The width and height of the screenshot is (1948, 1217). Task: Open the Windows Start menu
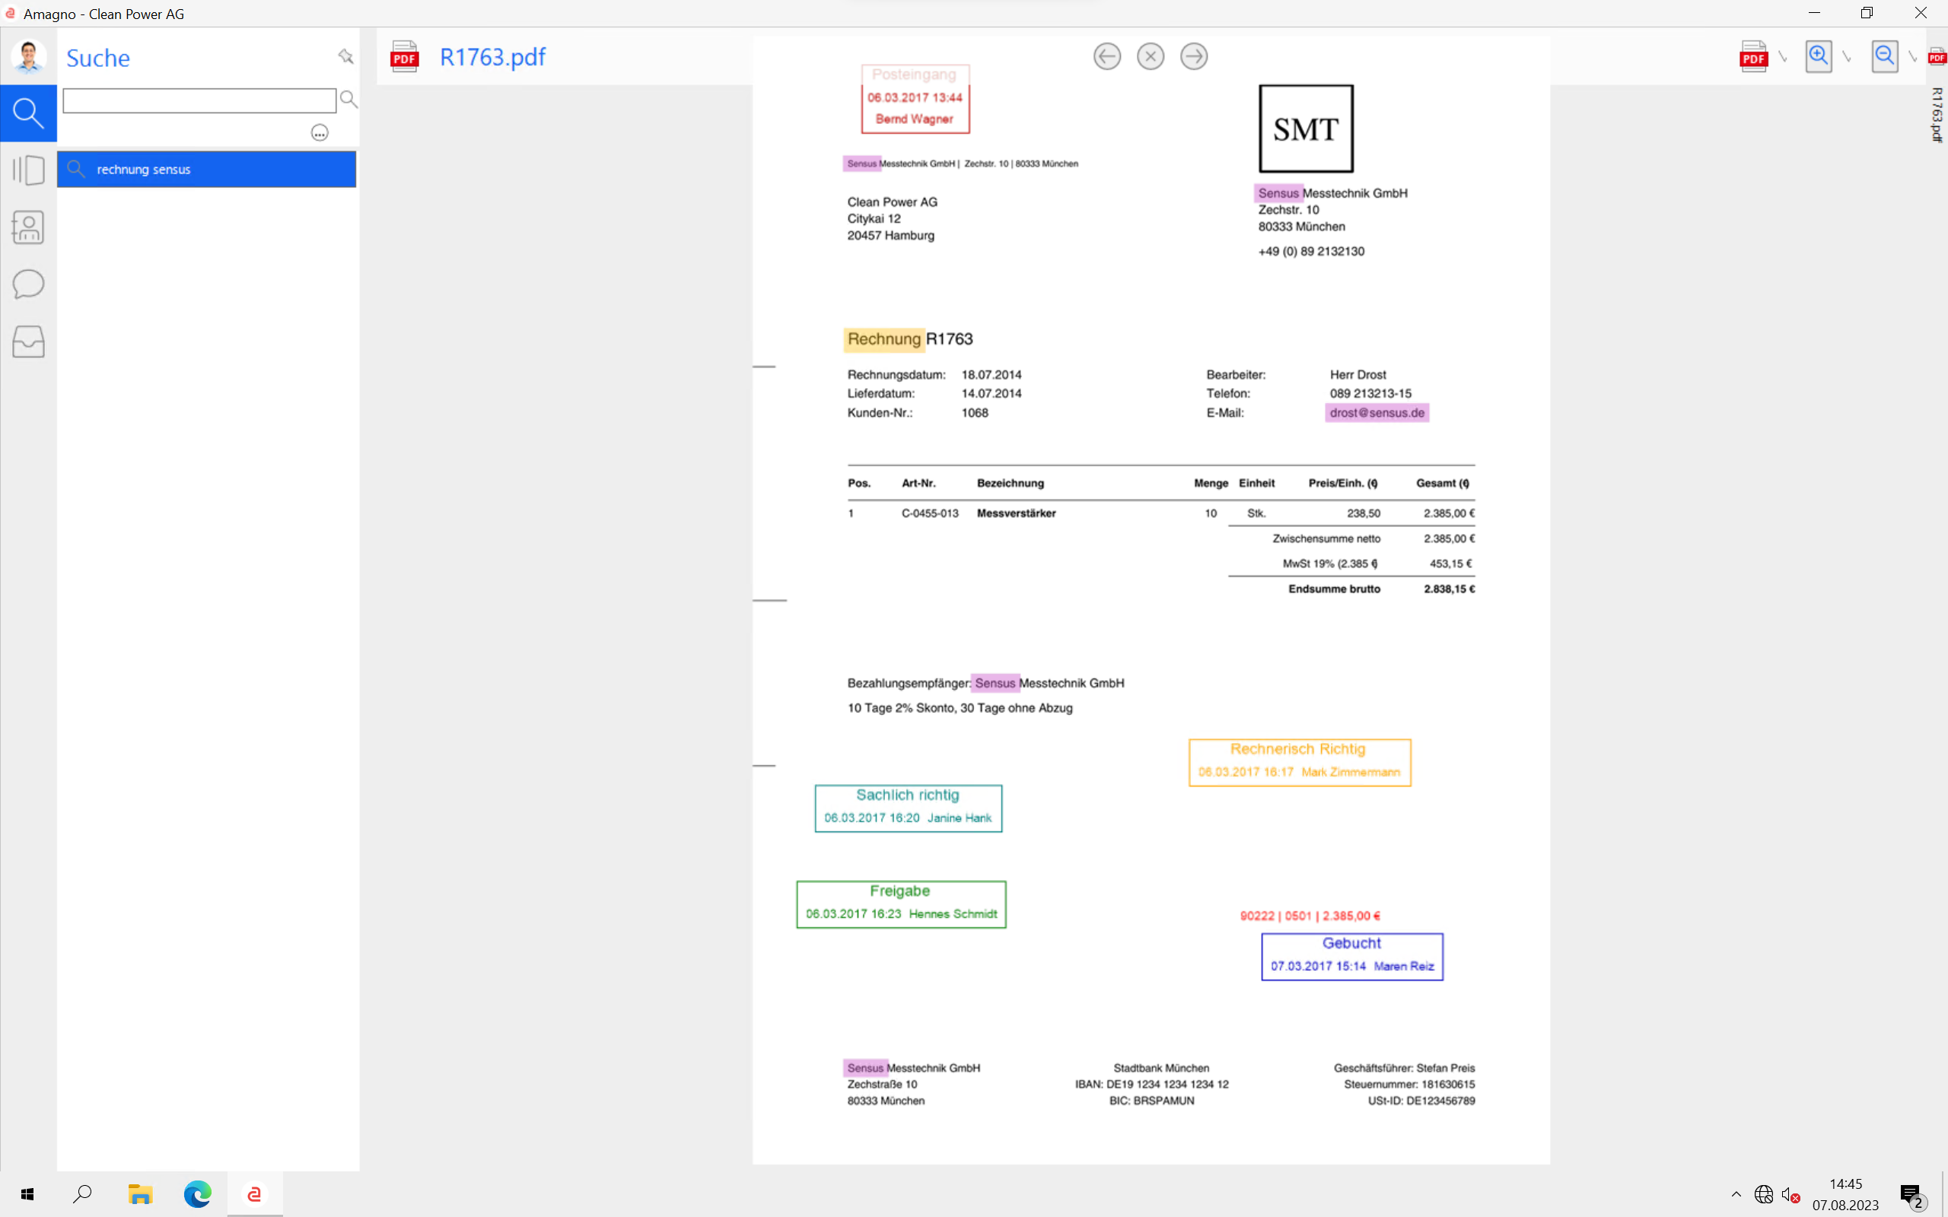click(x=27, y=1194)
